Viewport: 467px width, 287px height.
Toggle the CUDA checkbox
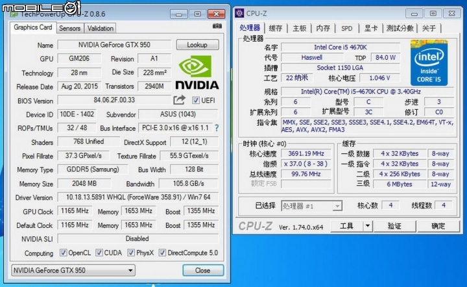coord(99,253)
